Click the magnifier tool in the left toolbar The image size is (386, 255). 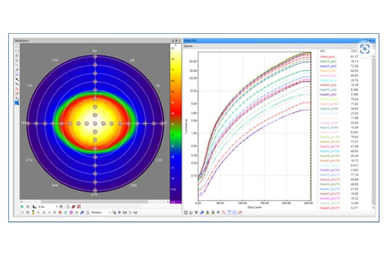coord(17,70)
